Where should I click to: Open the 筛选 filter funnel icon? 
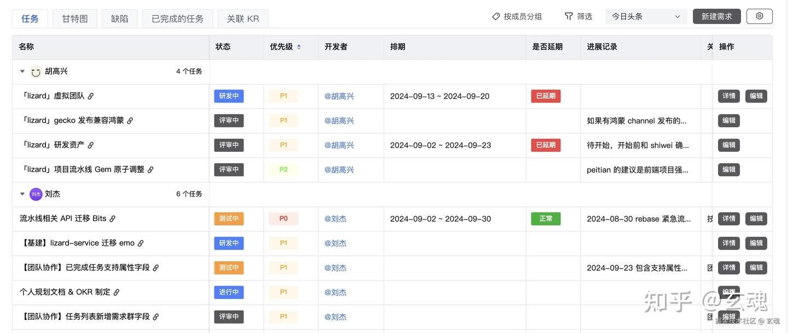tap(569, 16)
